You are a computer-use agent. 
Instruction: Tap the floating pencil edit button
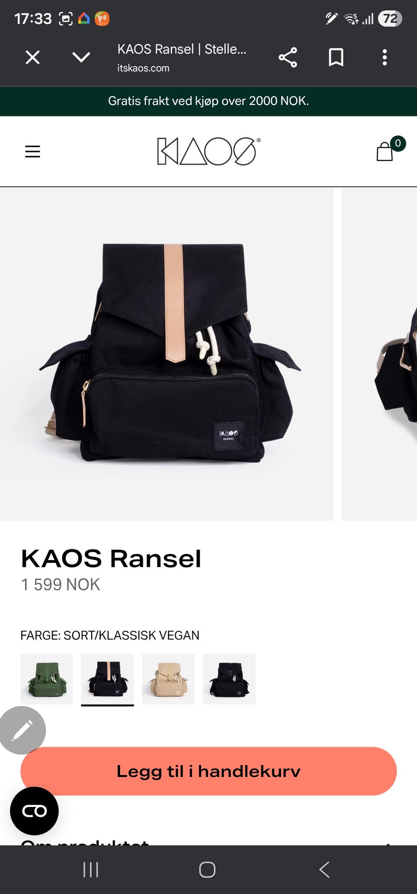23,730
